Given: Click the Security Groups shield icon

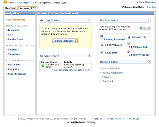Looking at the screenshot, I should pos(129,51).
